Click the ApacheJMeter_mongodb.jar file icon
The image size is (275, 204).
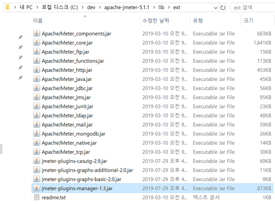click(x=37, y=134)
